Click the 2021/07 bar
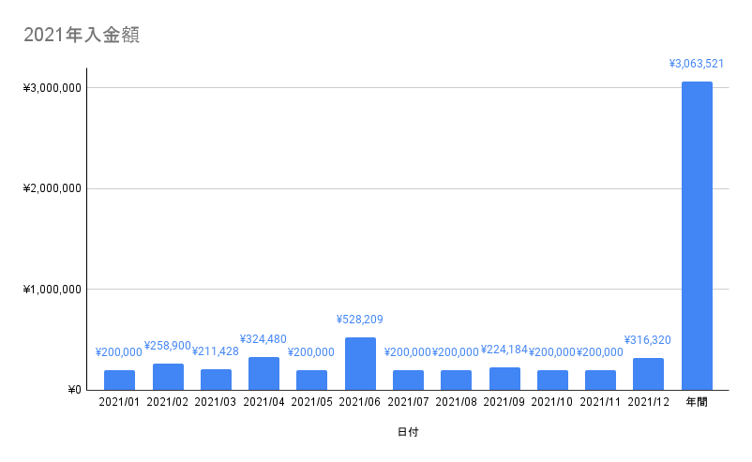Viewport: 752px width, 462px height. tap(408, 380)
